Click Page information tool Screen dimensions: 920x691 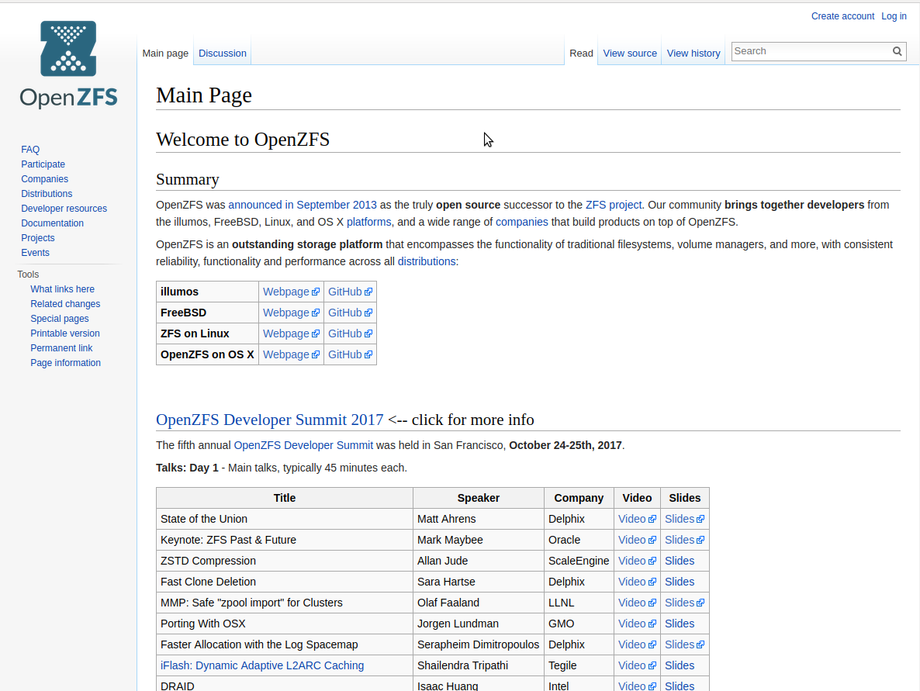coord(66,362)
